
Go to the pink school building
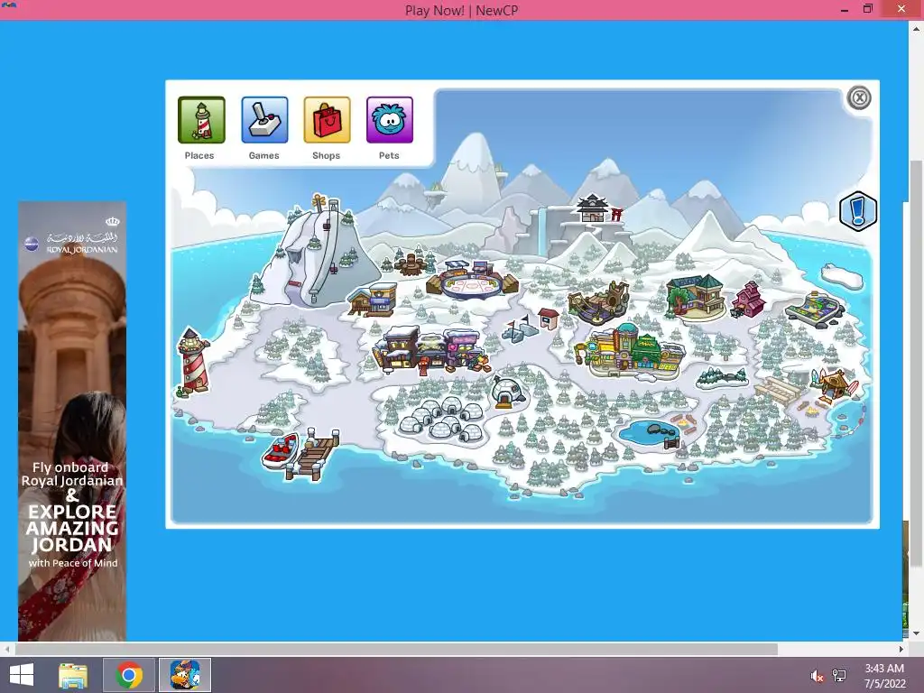[748, 300]
